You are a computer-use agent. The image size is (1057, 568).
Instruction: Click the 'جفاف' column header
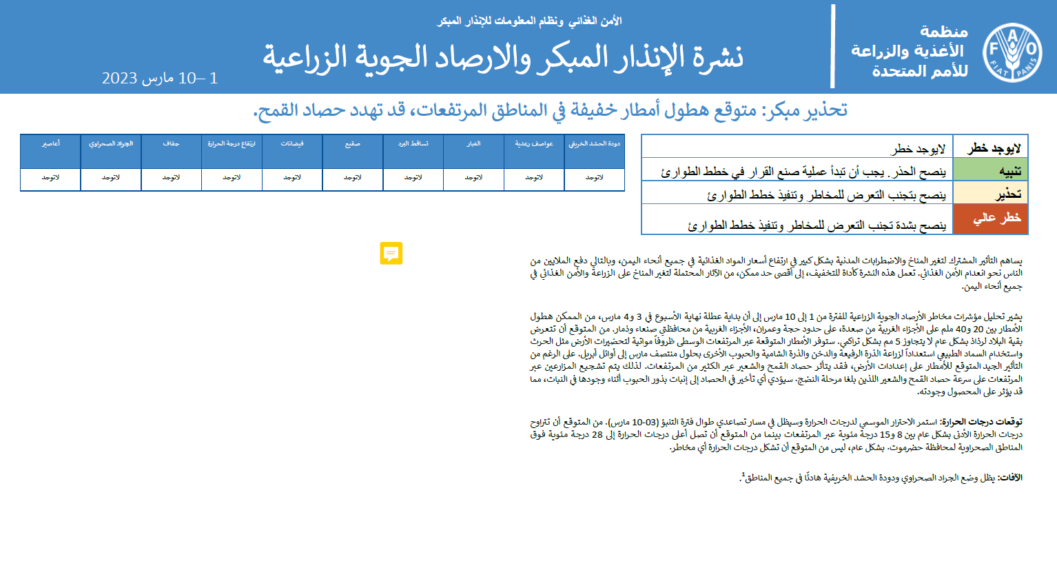tap(171, 144)
